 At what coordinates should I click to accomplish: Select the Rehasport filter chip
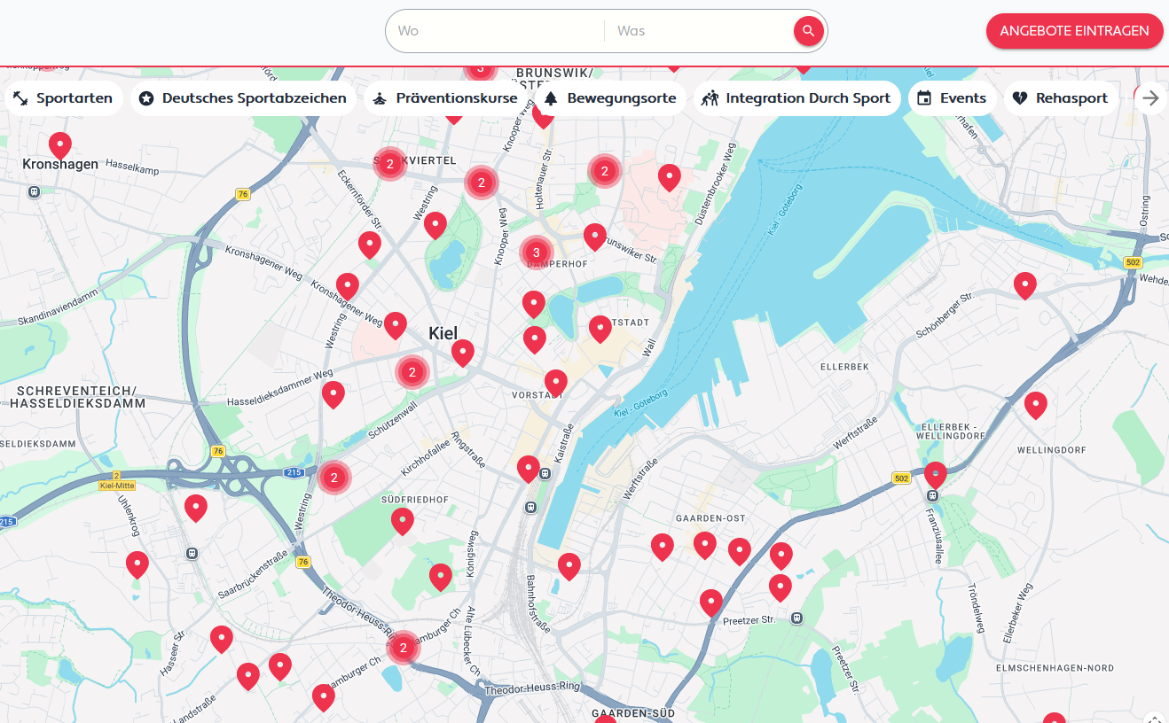pyautogui.click(x=1061, y=98)
